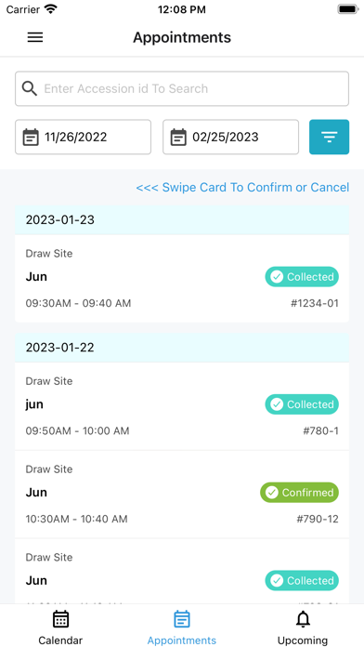The image size is (364, 647).
Task: Tap the Collected badge on #1234-01
Action: tap(302, 276)
